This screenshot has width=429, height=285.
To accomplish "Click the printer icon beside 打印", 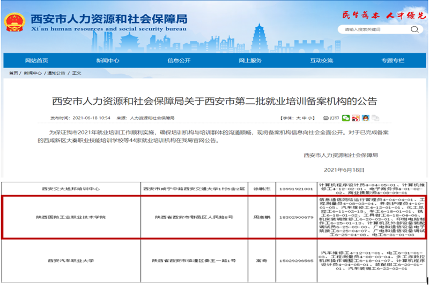I will tap(326, 118).
